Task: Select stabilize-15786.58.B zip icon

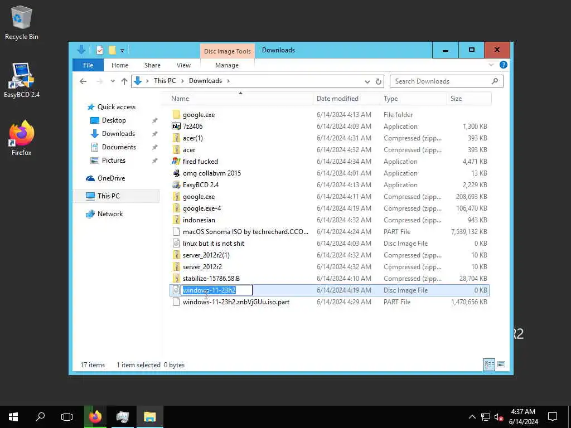Action: pos(176,279)
